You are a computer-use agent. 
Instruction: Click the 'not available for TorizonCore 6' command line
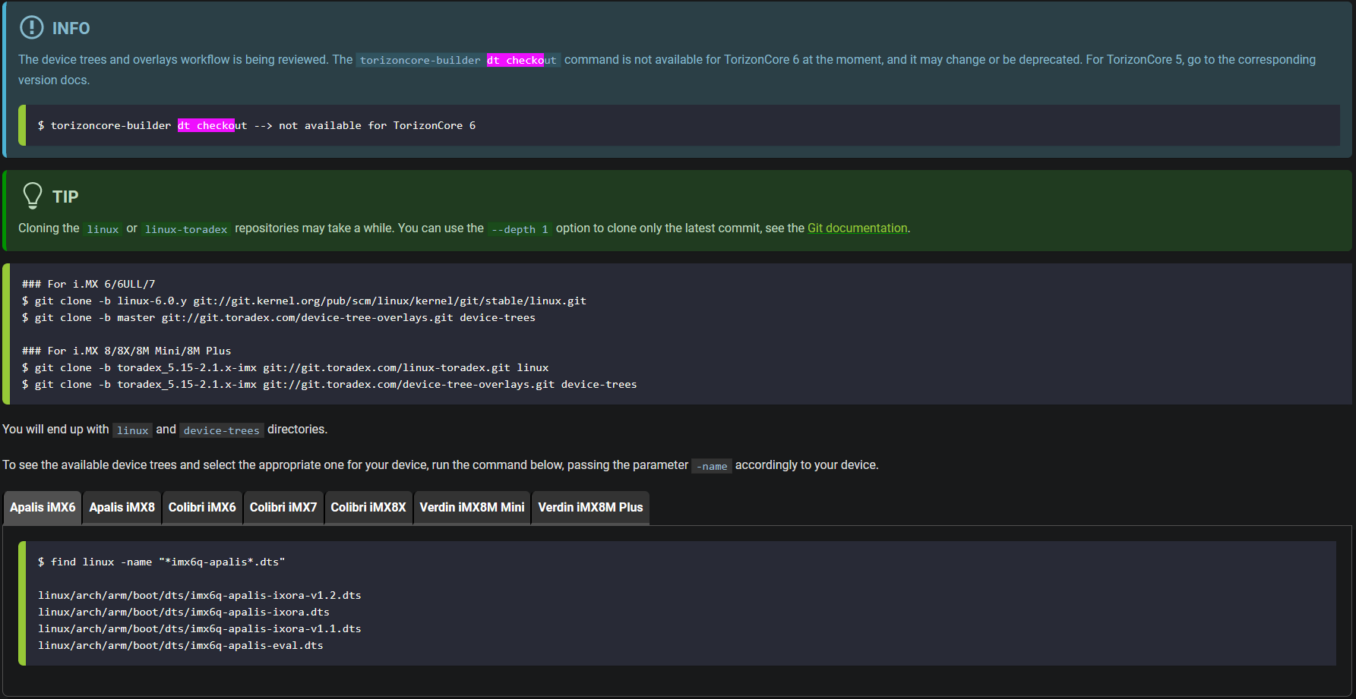pos(257,125)
